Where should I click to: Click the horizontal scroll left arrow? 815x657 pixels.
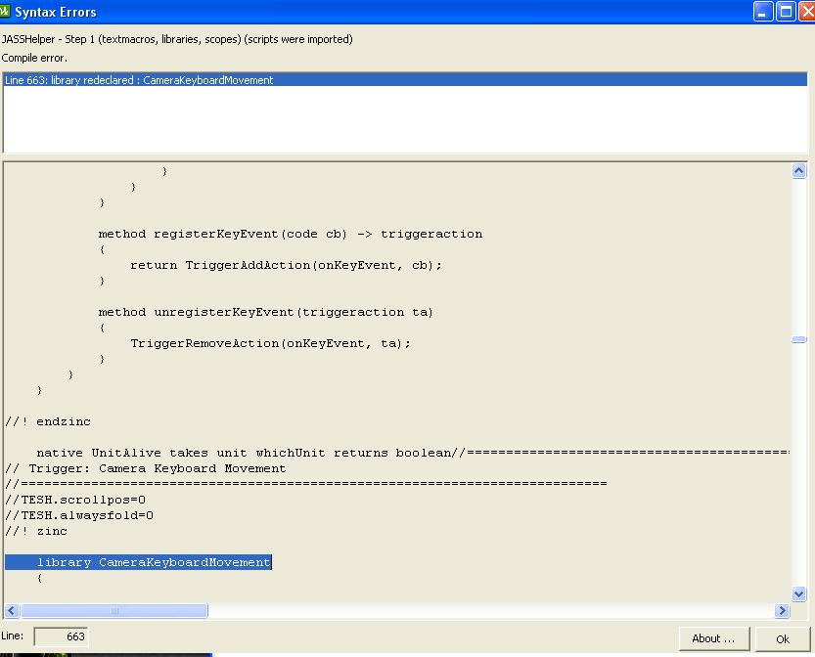12,611
